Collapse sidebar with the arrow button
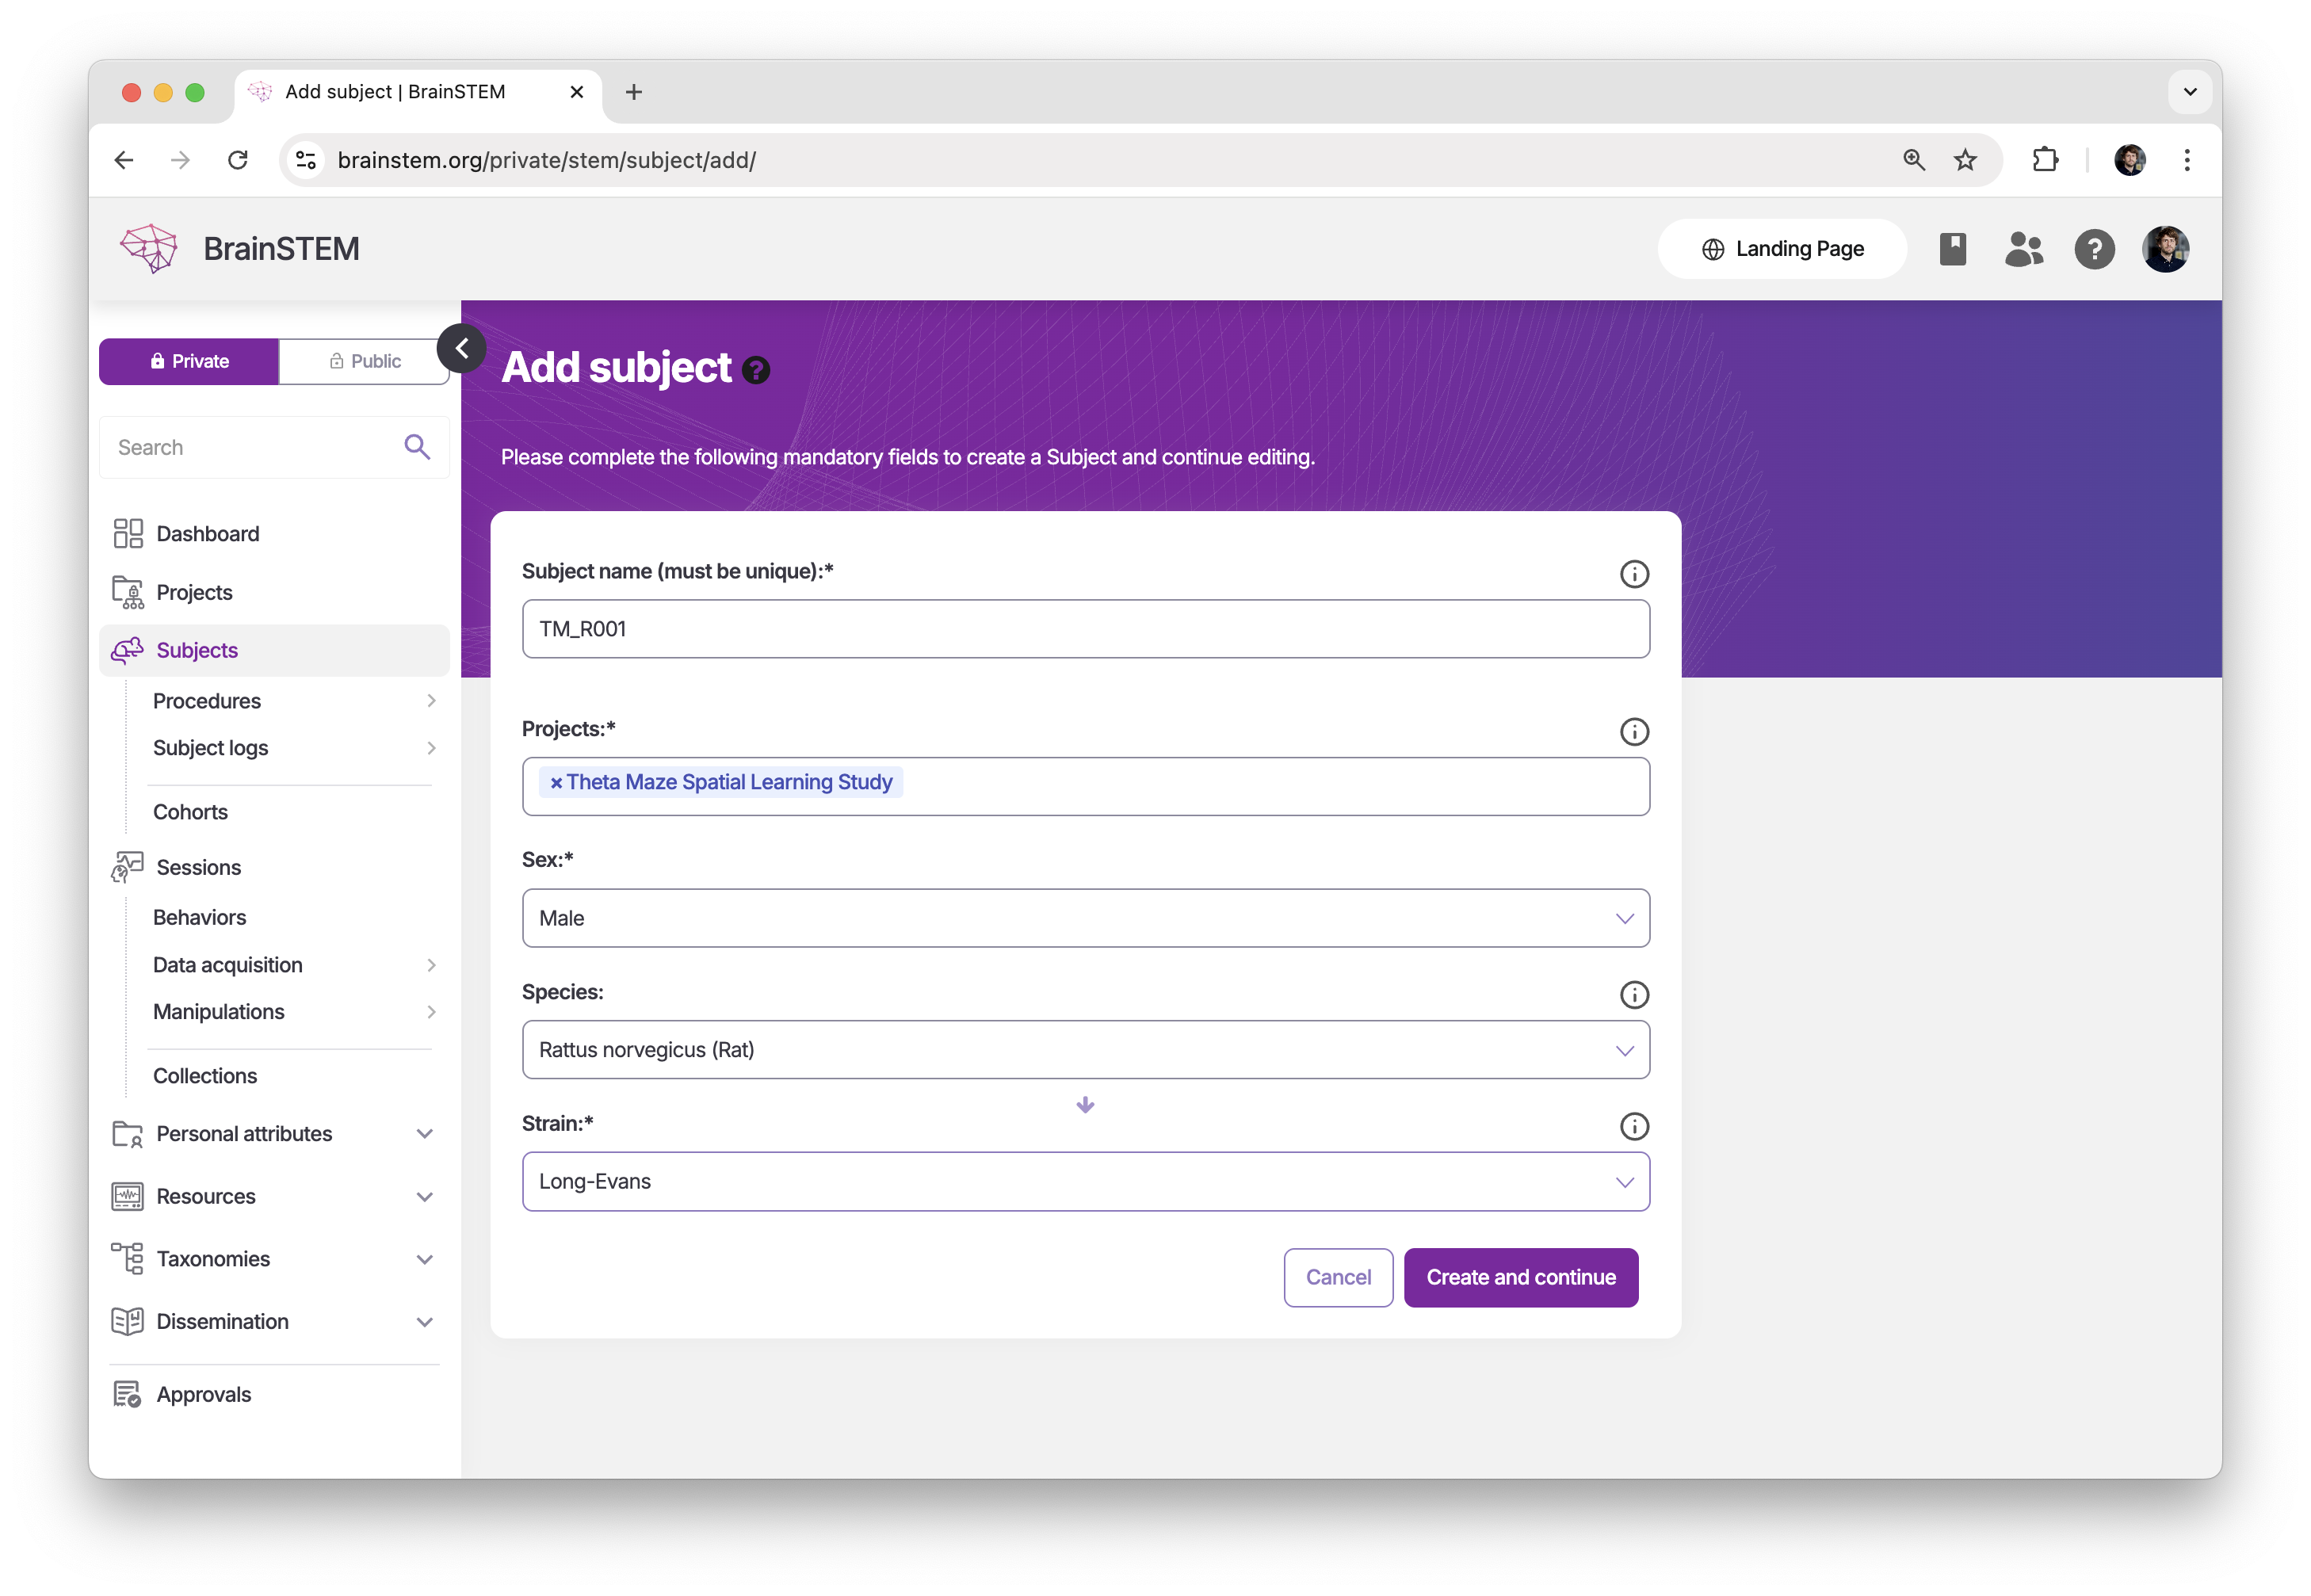2311x1596 pixels. (x=461, y=349)
